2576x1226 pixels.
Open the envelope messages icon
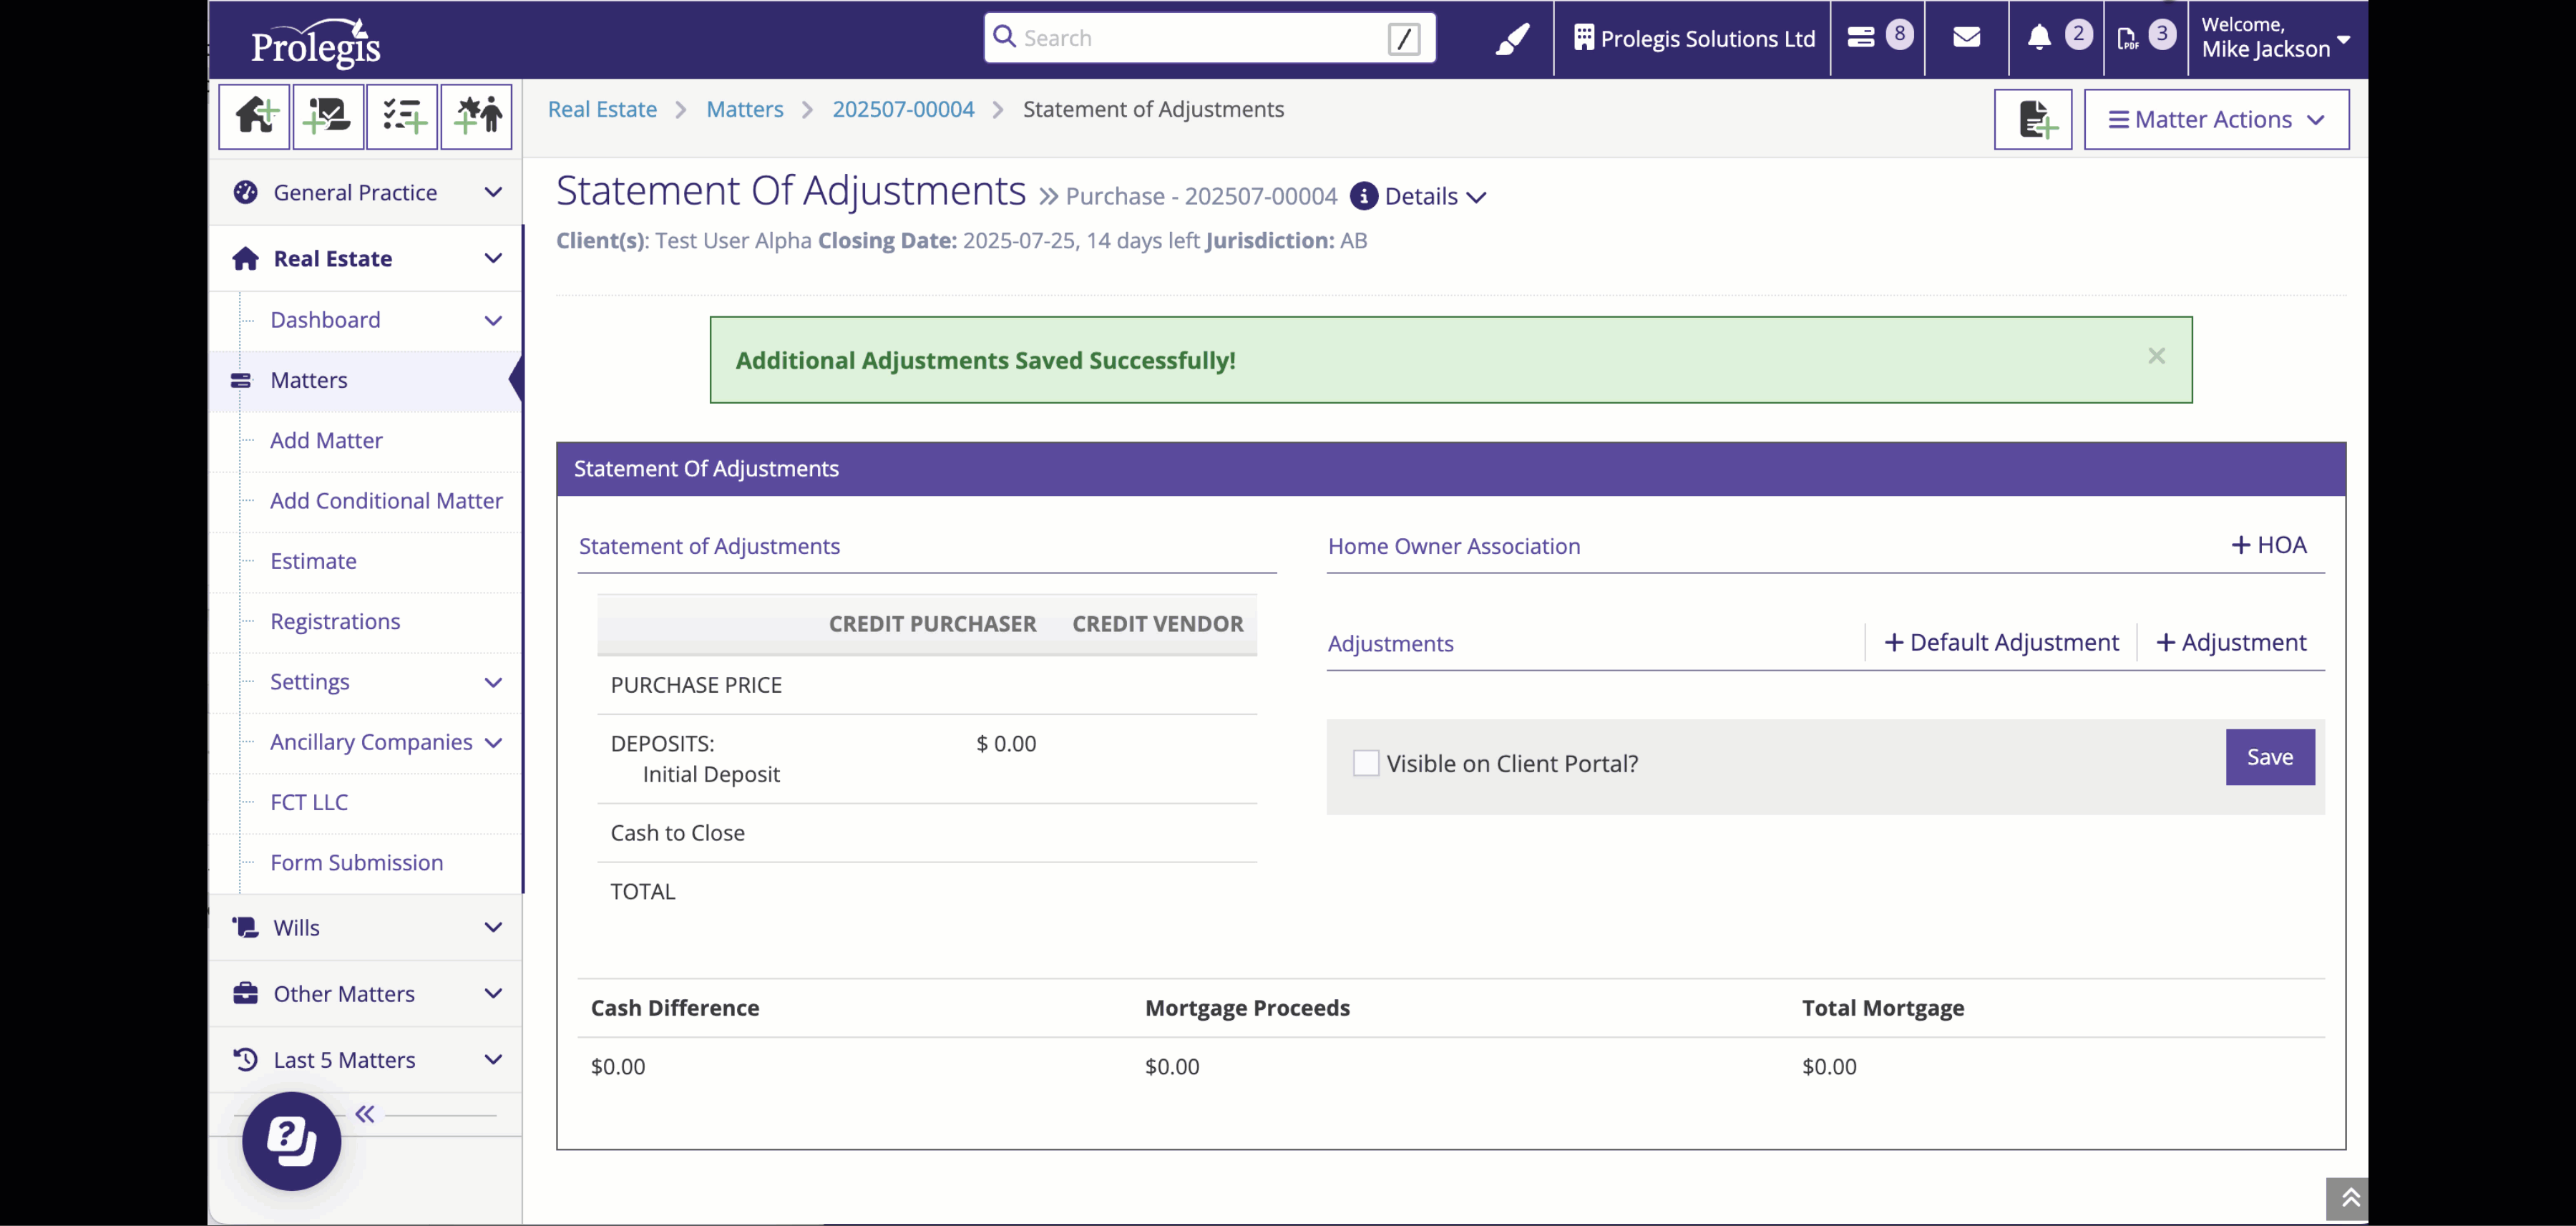tap(1966, 38)
